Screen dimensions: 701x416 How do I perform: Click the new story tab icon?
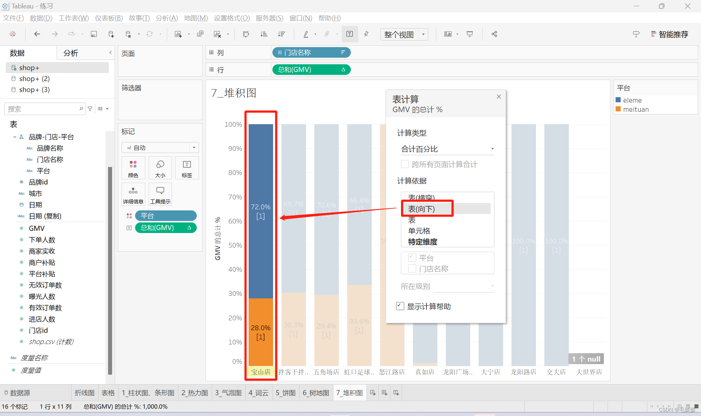coord(396,393)
